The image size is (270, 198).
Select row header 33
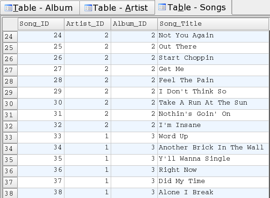[10, 137]
